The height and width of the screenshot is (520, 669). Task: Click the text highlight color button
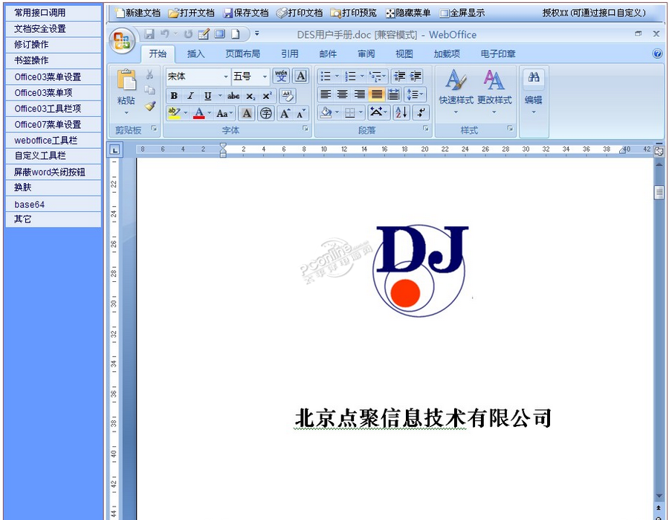(174, 113)
